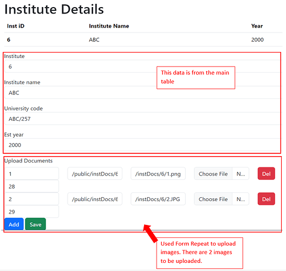The image size is (286, 271).
Task: Click the Institute name field with ABC
Action: (142, 93)
